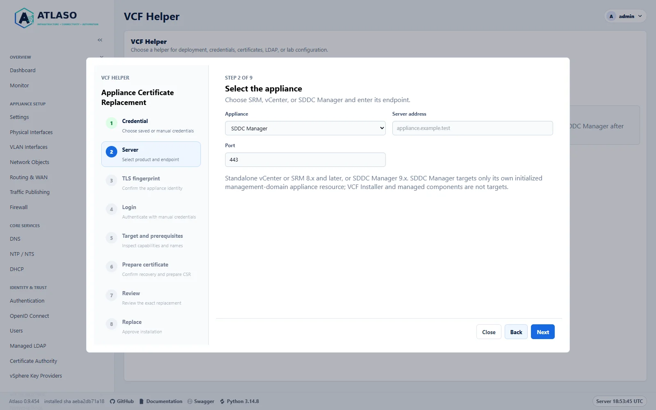Open Settings in sidebar
Viewport: 656px width, 410px height.
19,117
